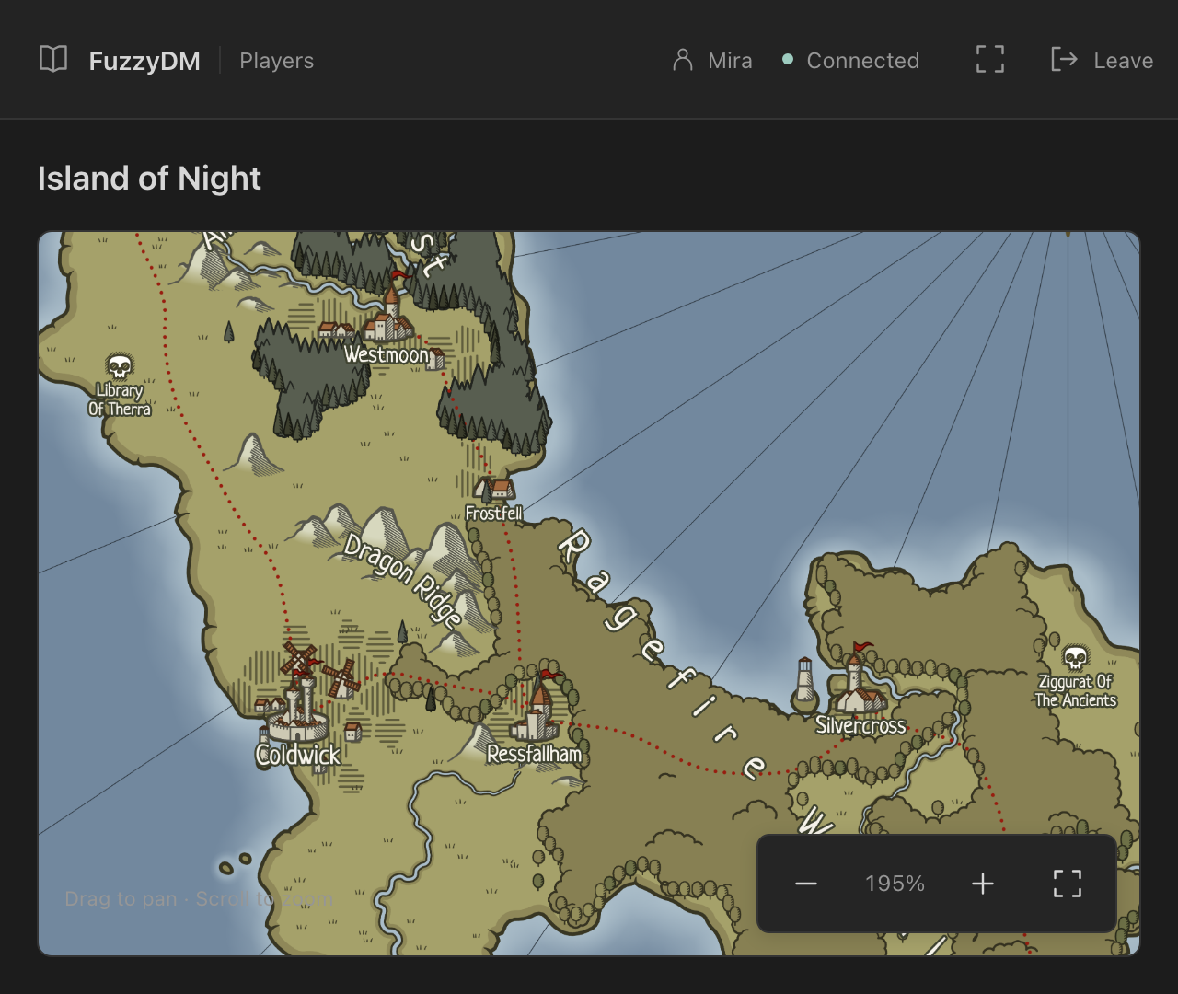Click the user profile icon beside Mira
Viewport: 1178px width, 994px height.
point(683,60)
